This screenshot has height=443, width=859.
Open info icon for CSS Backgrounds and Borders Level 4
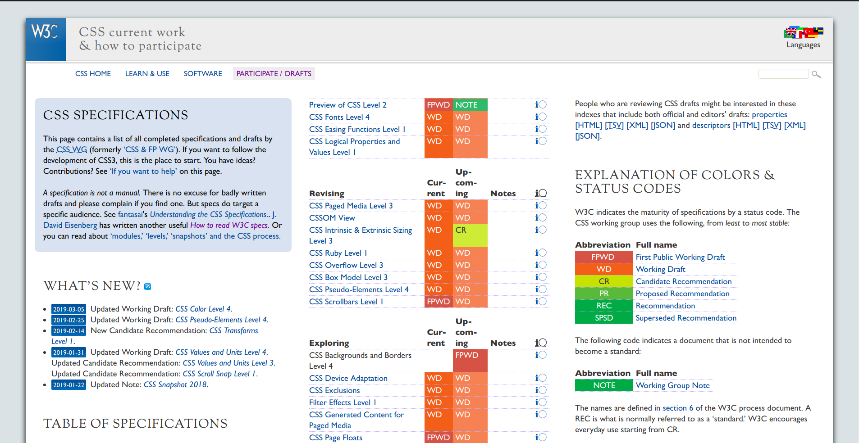pos(541,355)
